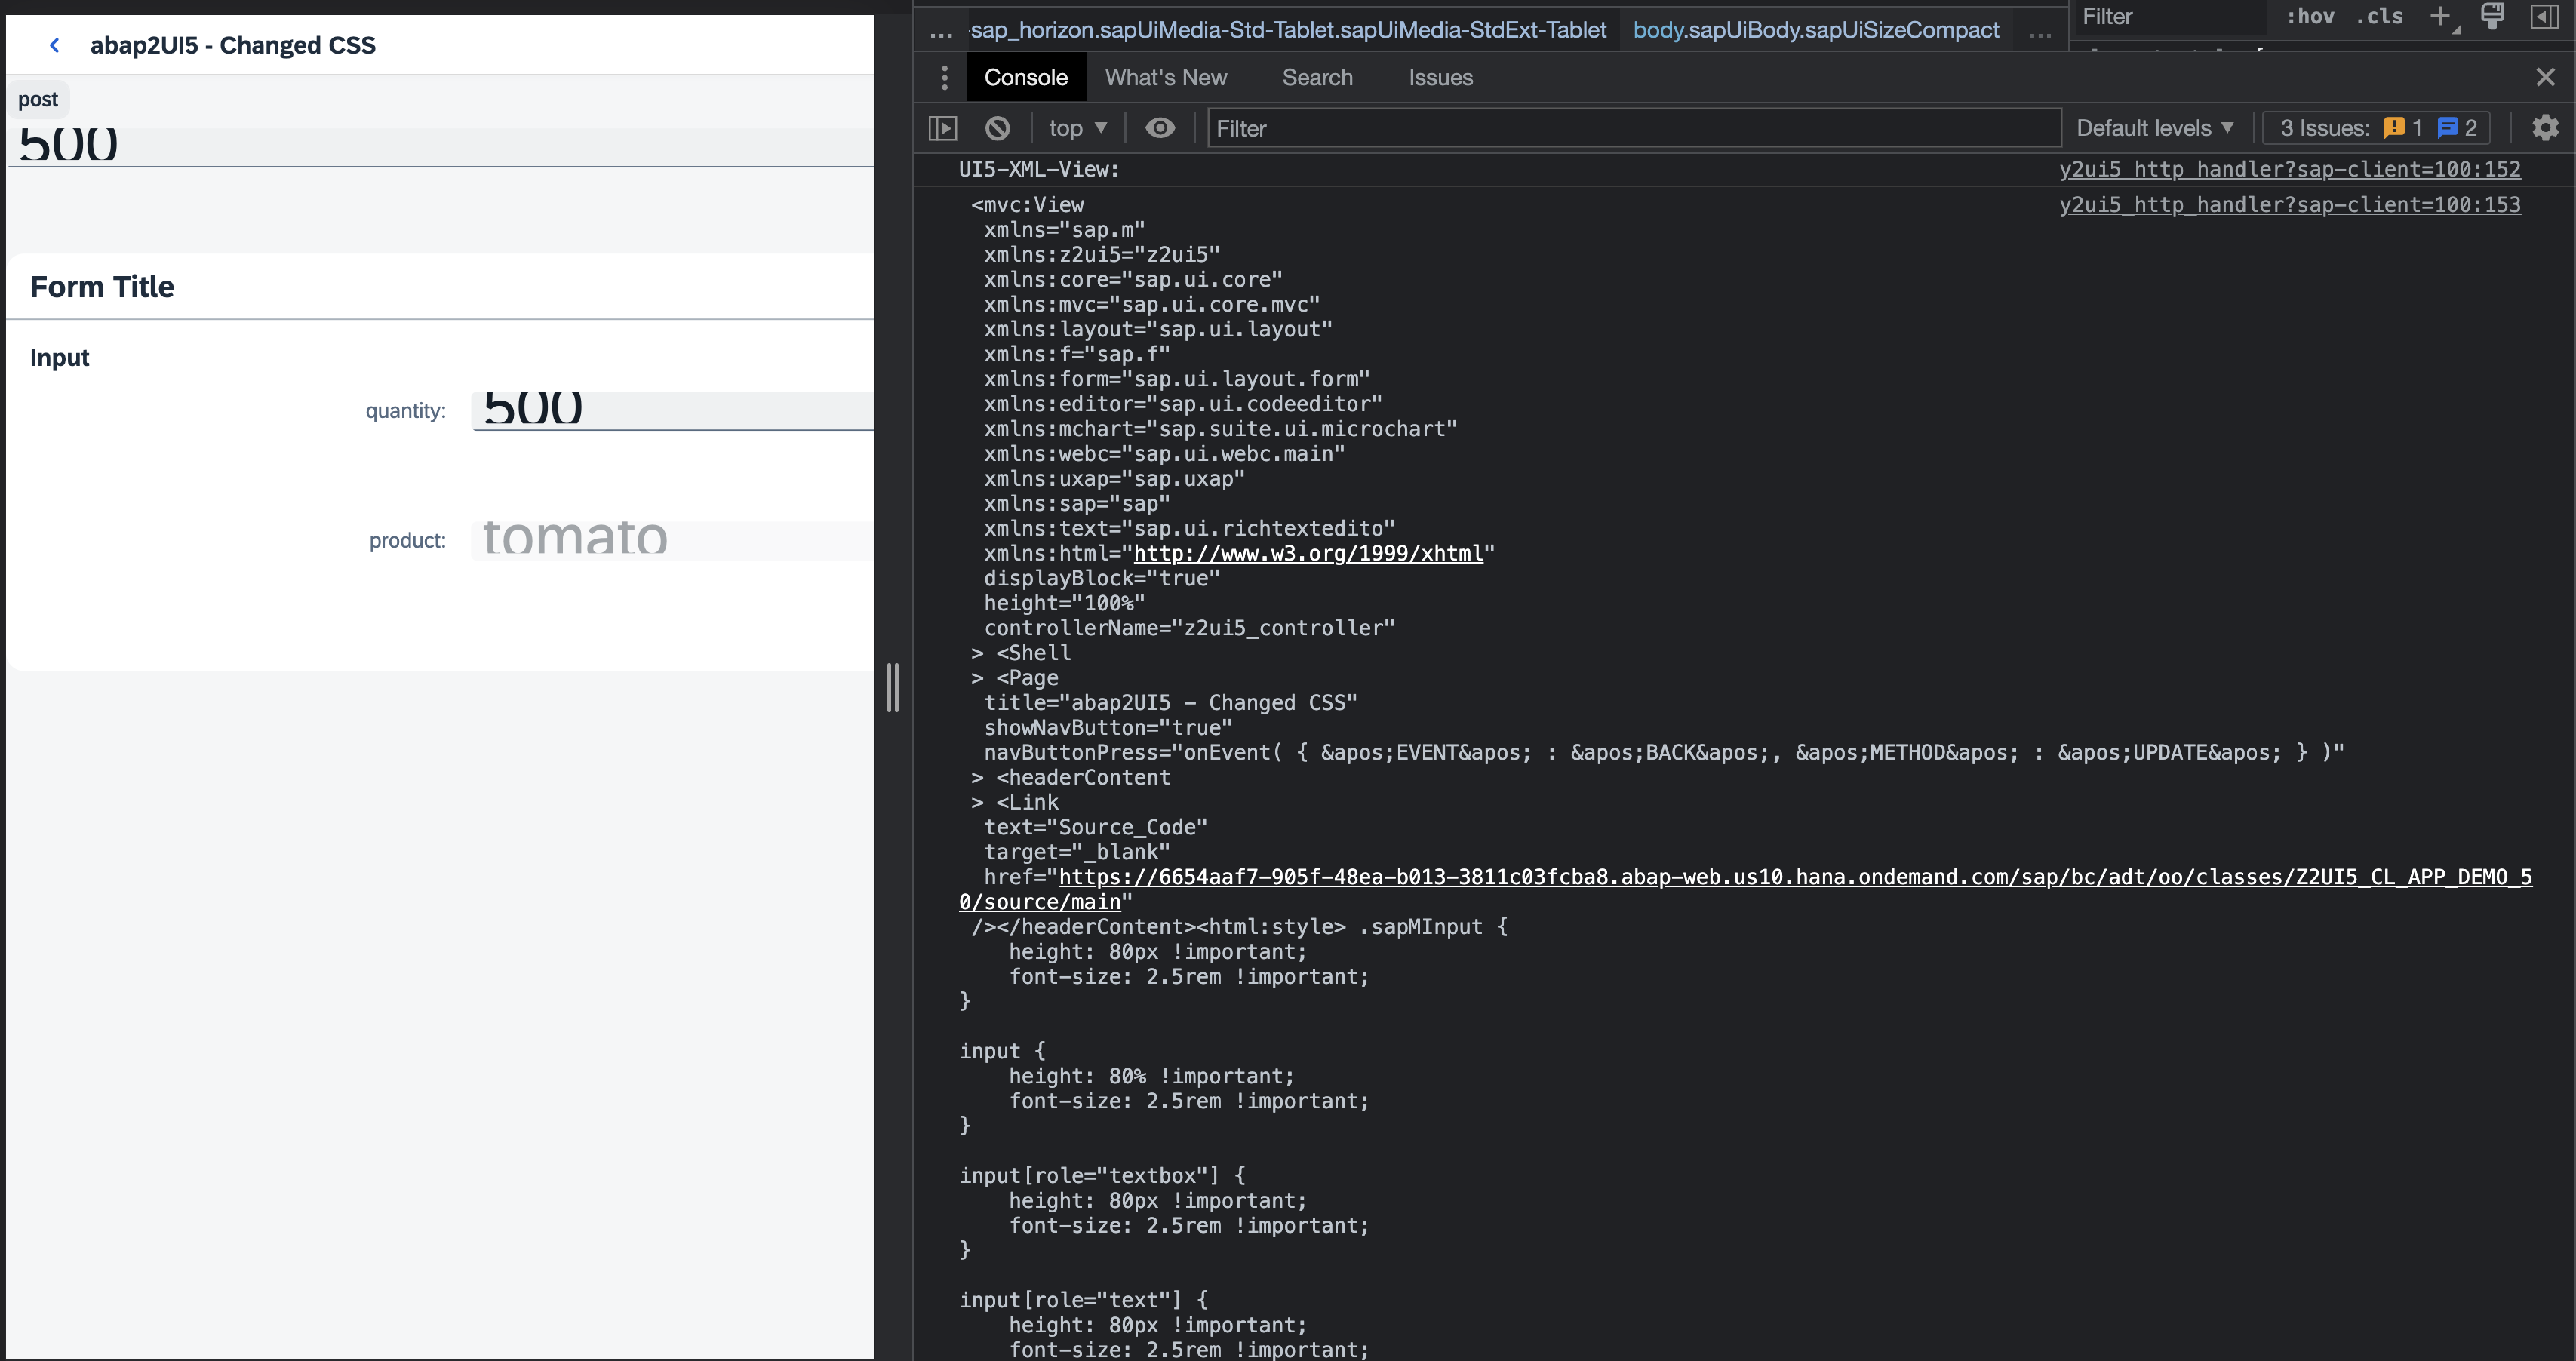Open the y2ui5_http_handler source link
The image size is (2576, 1361).
2291,169
